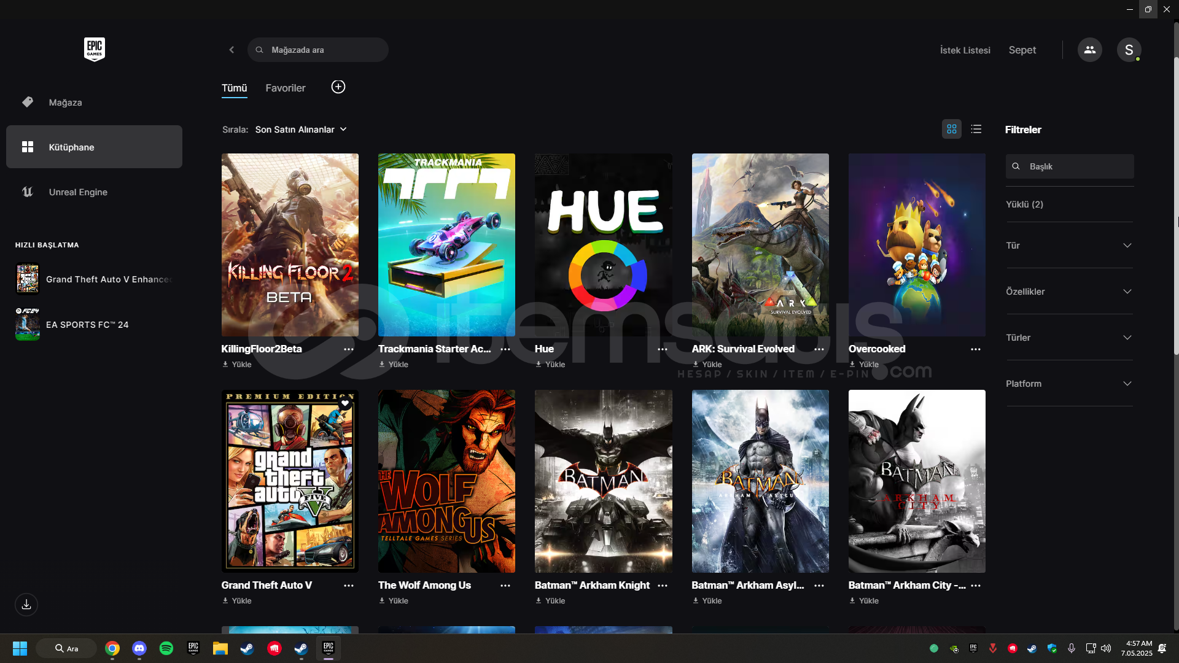Open the İstek Listesi link
This screenshot has width=1179, height=663.
[965, 50]
